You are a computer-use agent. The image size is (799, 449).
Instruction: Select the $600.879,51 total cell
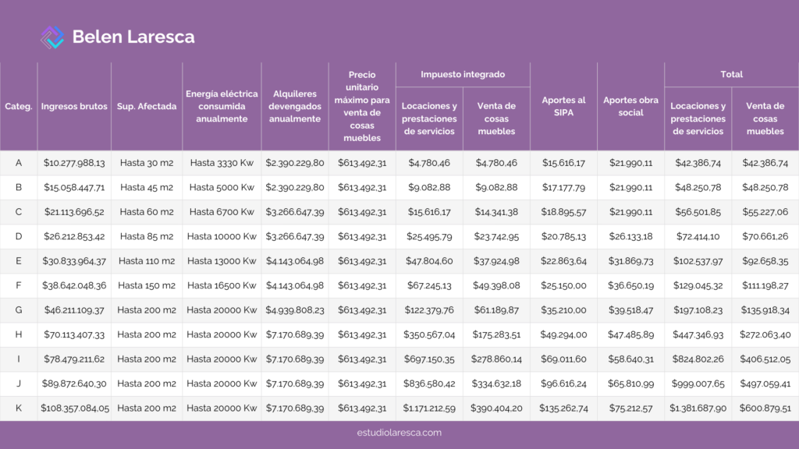(765, 408)
